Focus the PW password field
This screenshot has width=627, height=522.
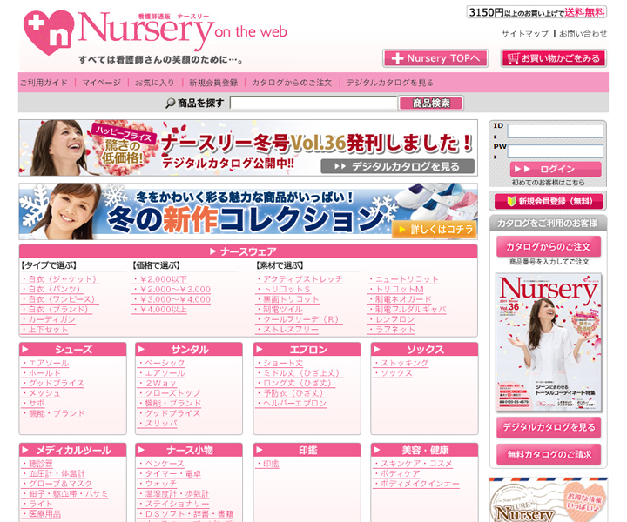coord(555,151)
